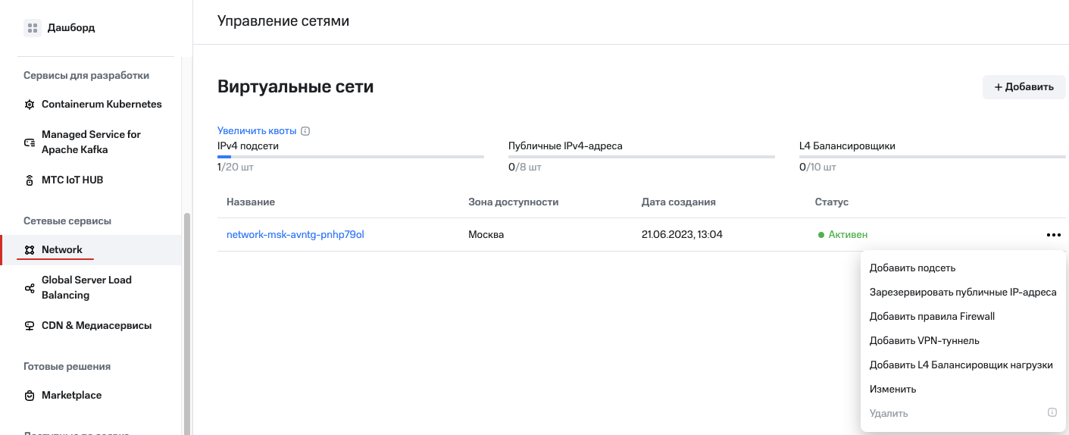Click the Managed Service for Apache Kafka icon
Image resolution: width=1069 pixels, height=435 pixels.
(30, 142)
